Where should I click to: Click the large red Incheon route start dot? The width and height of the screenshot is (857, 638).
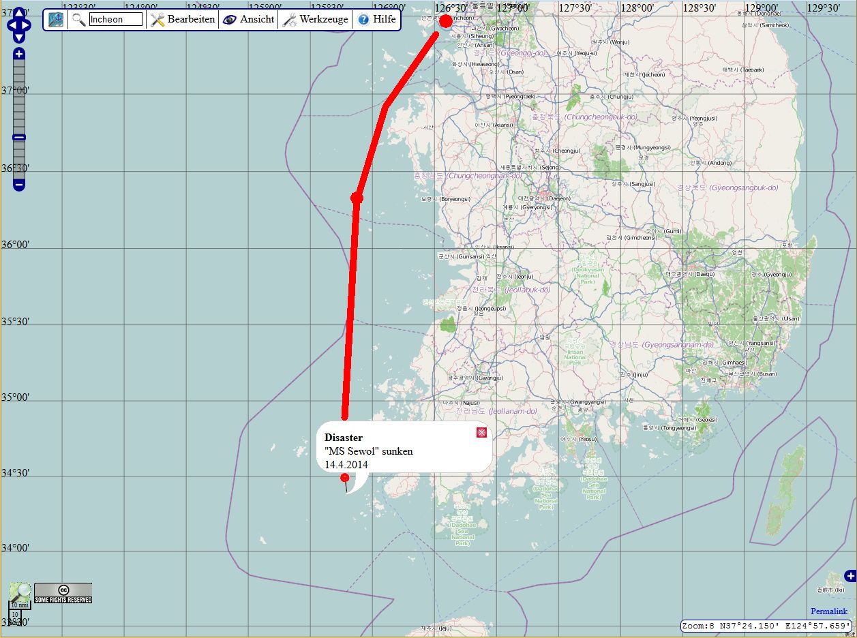[446, 21]
